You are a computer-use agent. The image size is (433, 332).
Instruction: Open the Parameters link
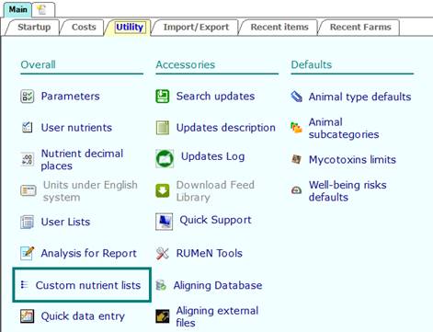click(x=70, y=97)
